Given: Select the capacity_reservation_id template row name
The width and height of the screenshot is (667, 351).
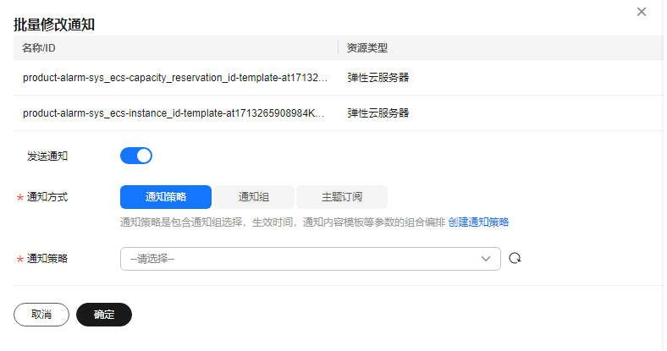Looking at the screenshot, I should coord(175,78).
